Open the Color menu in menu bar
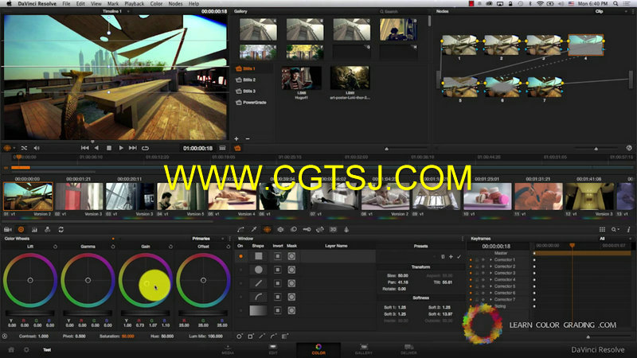The image size is (637, 358). click(x=156, y=4)
